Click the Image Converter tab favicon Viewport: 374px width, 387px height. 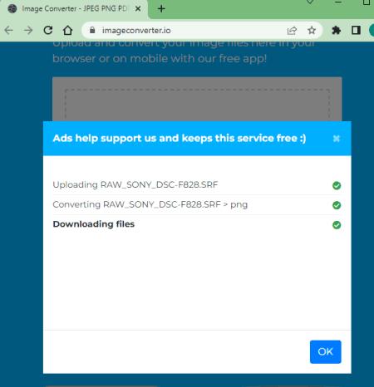(x=12, y=9)
